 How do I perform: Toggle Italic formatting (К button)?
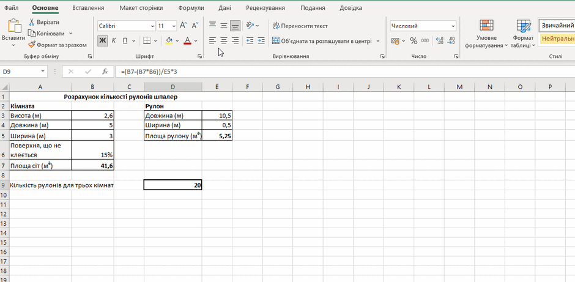point(114,40)
